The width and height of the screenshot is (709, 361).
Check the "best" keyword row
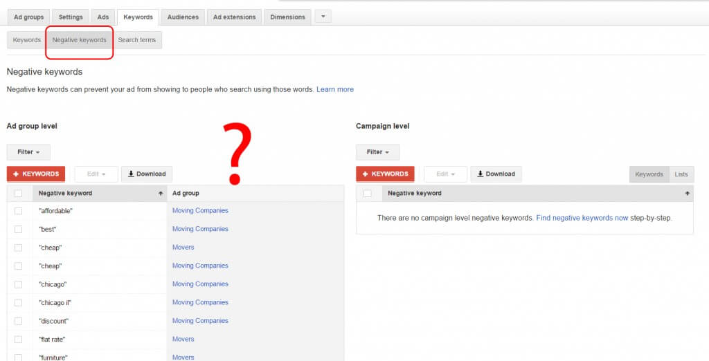(x=18, y=230)
